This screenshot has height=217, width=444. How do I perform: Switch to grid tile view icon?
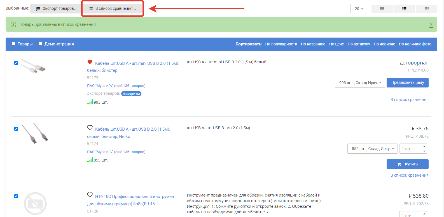point(426,9)
